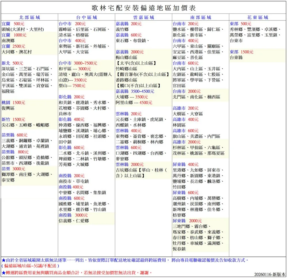Select the 和平區 --- 3000元 line

[x=74, y=69]
